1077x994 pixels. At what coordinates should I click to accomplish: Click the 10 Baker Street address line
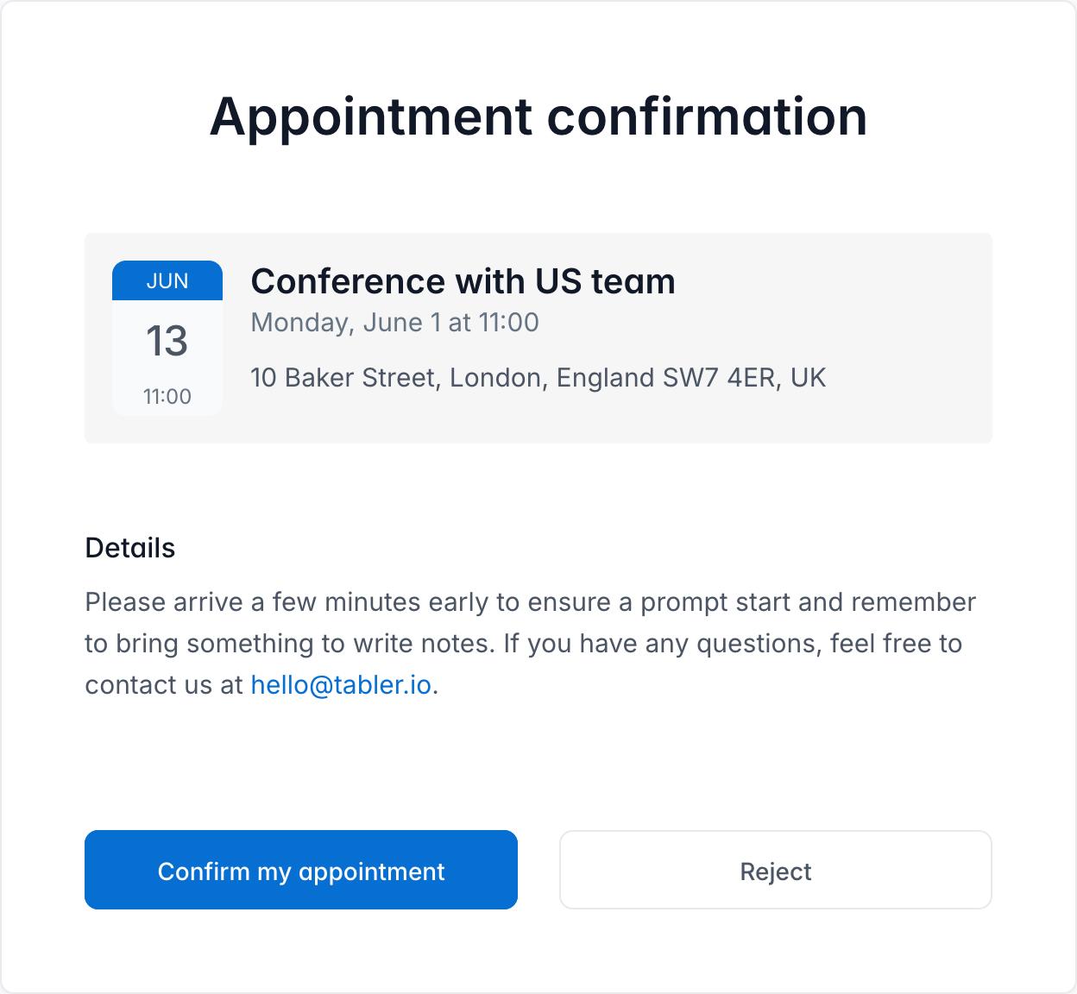tap(538, 378)
